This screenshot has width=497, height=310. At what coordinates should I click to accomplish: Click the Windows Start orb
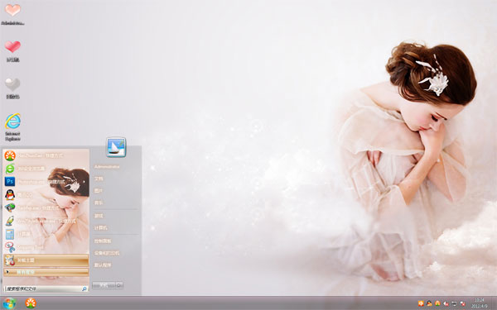(9, 303)
